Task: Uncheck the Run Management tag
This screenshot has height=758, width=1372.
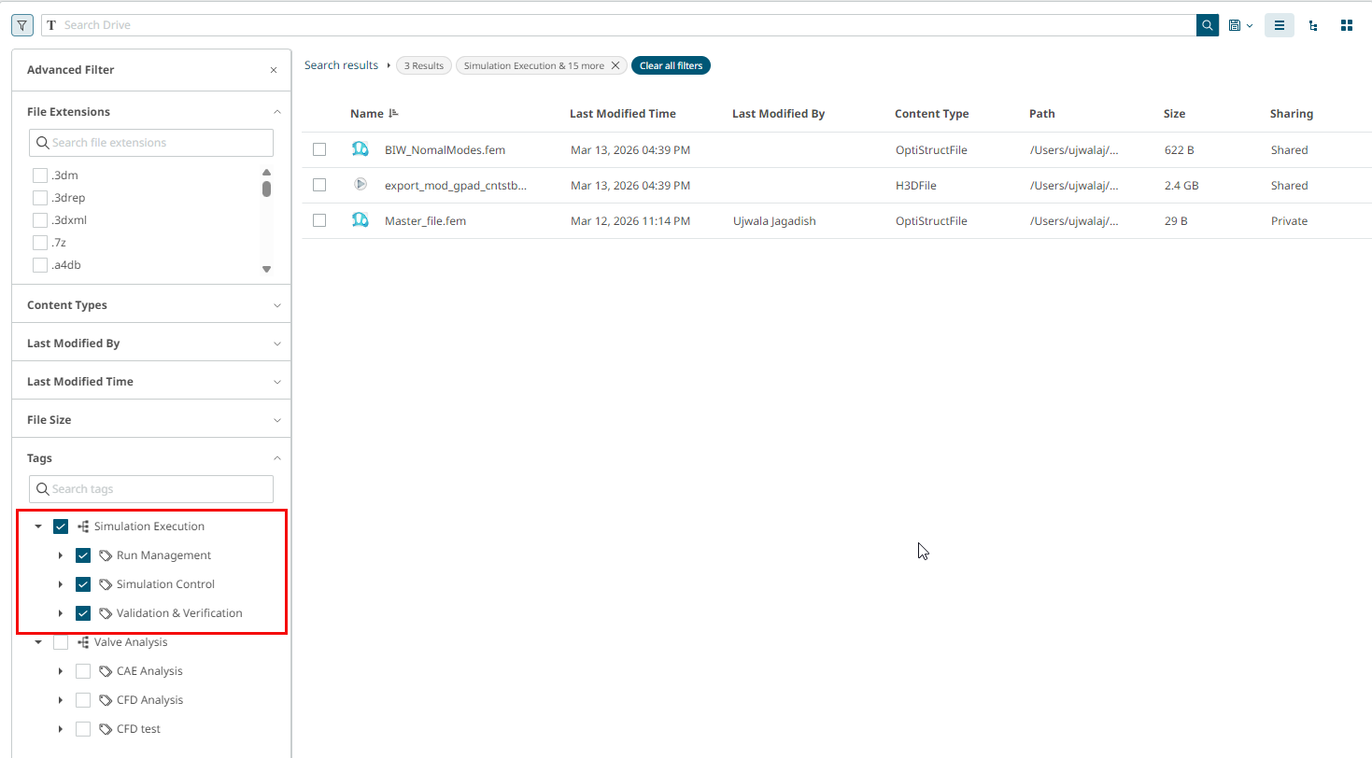Action: (x=83, y=555)
